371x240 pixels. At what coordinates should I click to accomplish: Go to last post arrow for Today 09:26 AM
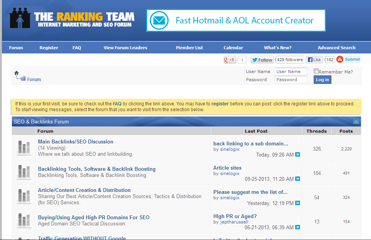(298, 155)
